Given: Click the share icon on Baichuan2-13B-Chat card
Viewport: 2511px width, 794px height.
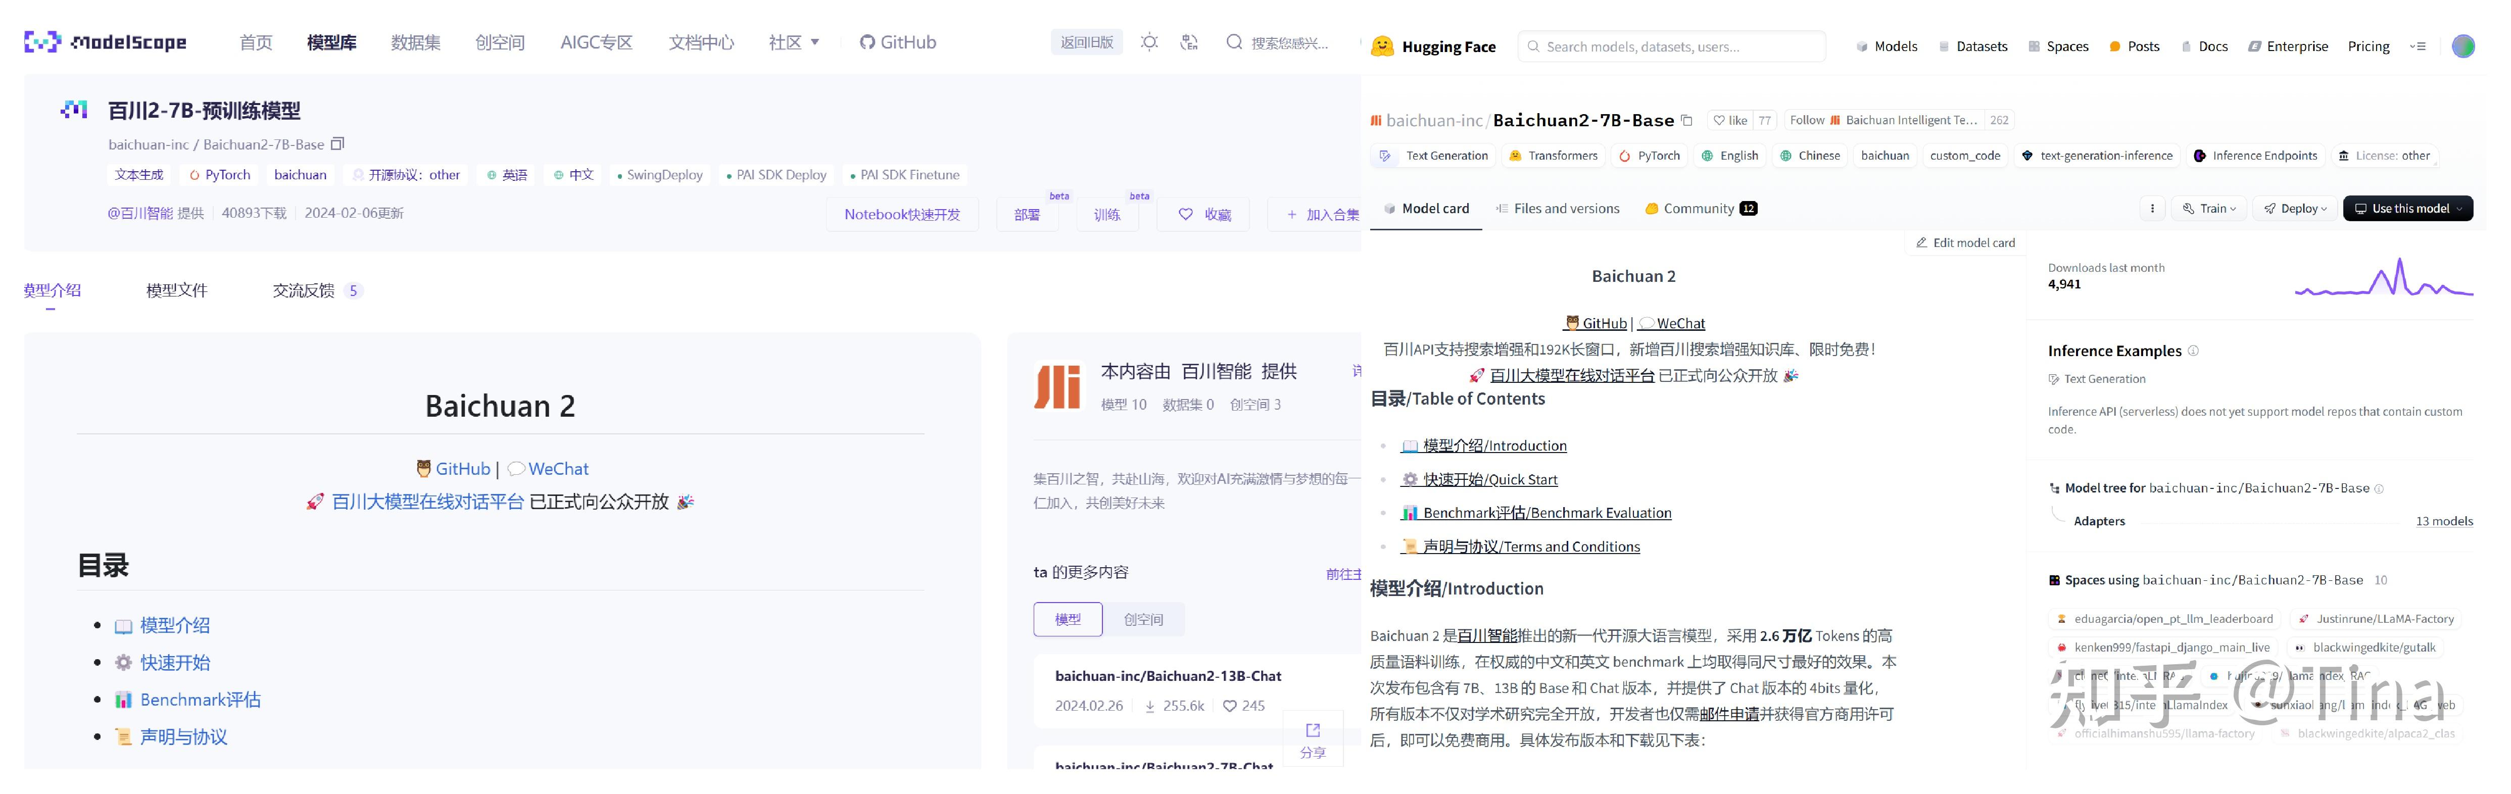Looking at the screenshot, I should click(x=1313, y=729).
